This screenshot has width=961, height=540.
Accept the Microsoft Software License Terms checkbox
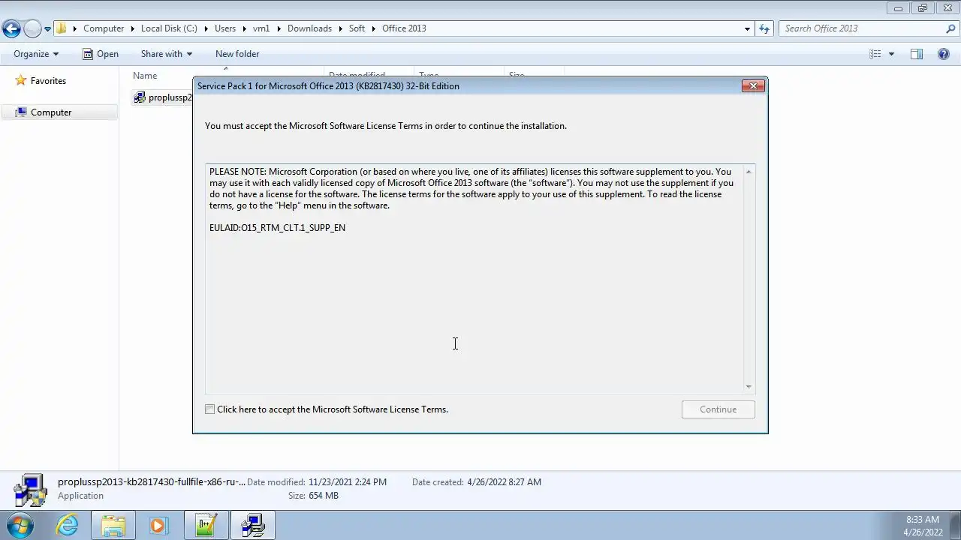210,409
